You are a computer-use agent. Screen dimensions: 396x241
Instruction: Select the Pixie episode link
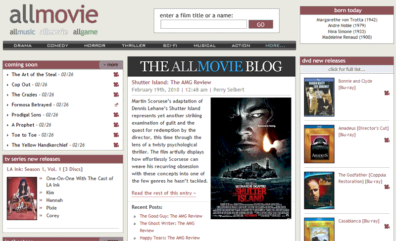coord(51,208)
